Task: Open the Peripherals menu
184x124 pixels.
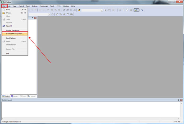Action: tap(44, 6)
